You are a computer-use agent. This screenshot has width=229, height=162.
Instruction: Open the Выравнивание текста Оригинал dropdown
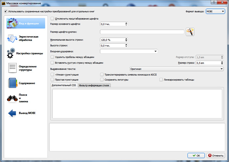pyautogui.click(x=176, y=68)
